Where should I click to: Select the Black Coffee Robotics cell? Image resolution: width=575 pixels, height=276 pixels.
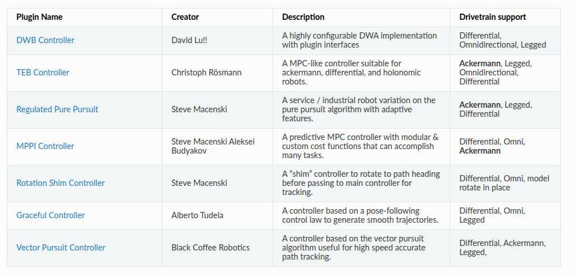pos(211,248)
